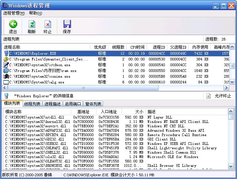Select the ctfmon.exe process row
Screen dimensions: 237x179
[x=116, y=65]
